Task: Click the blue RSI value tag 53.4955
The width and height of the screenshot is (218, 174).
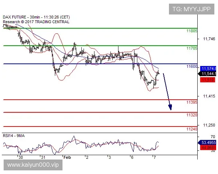Action: (x=209, y=142)
